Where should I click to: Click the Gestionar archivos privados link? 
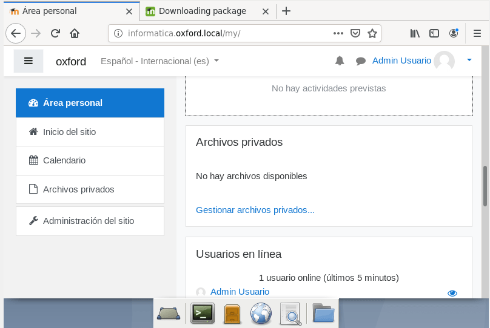click(255, 210)
